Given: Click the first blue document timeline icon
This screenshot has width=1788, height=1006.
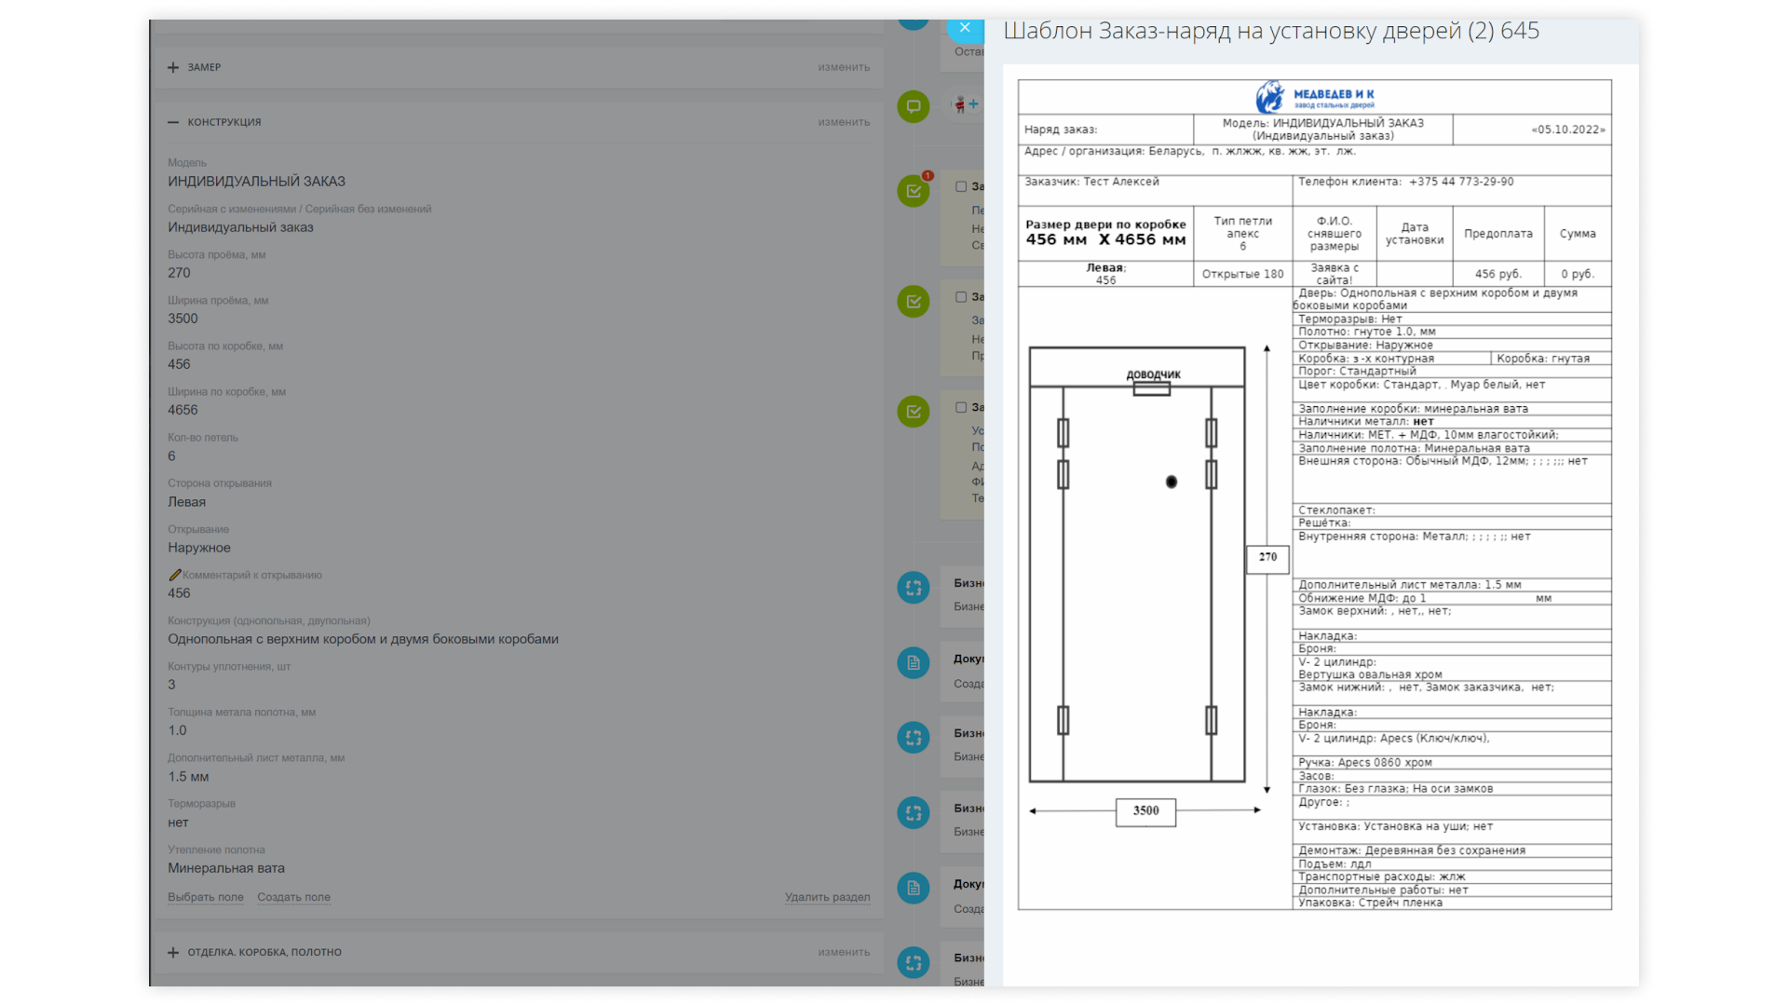Looking at the screenshot, I should 914,663.
